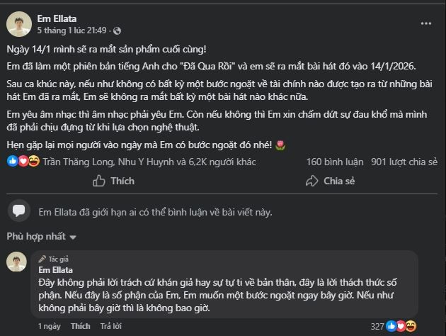Click the globe public privacy icon
This screenshot has height=336, width=446.
coord(118,31)
